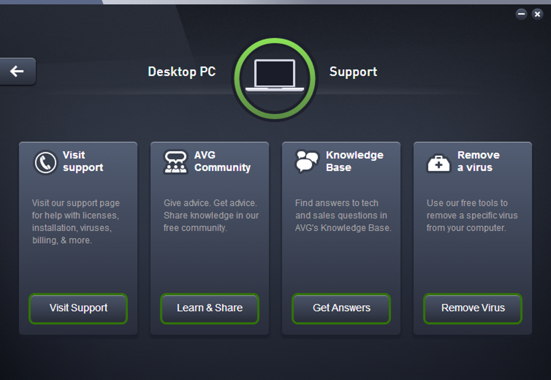Click the AVG Community people icon
551x380 pixels.
[176, 162]
